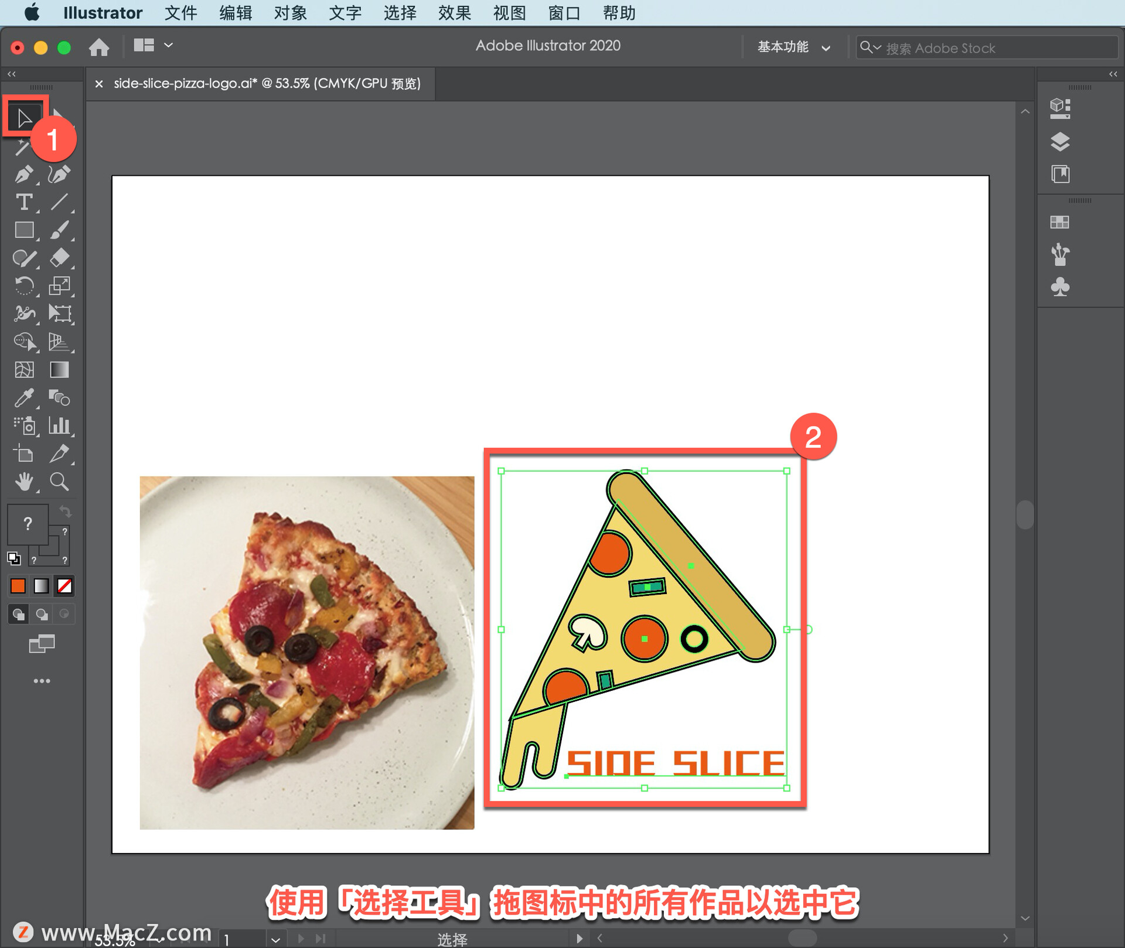This screenshot has height=948, width=1125.
Task: Select the Eyedropper tool
Action: (24, 398)
